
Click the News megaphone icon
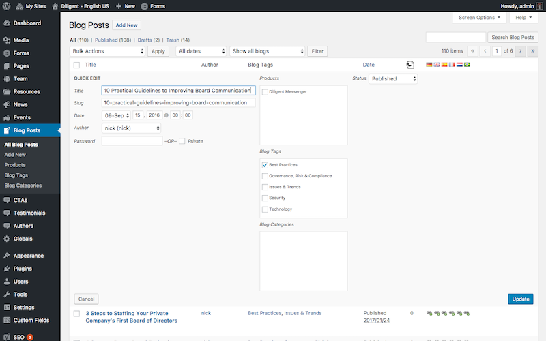(x=7, y=104)
